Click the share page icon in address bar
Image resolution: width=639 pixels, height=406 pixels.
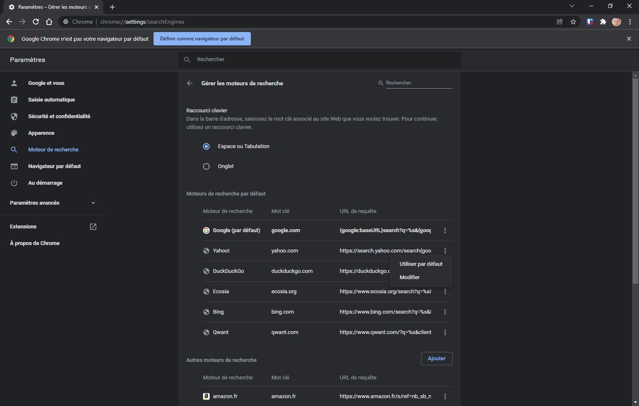pos(560,22)
